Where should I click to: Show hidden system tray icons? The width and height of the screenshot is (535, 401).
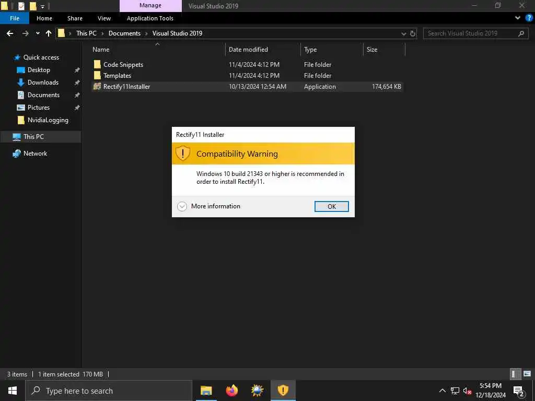pyautogui.click(x=442, y=391)
